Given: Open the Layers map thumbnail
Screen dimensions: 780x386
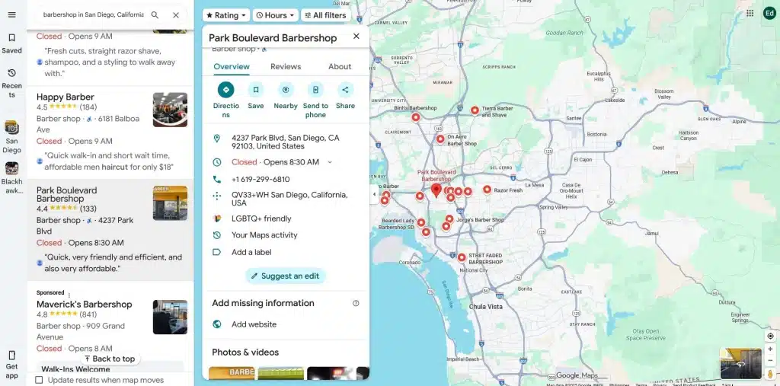Looking at the screenshot, I should click(x=740, y=364).
